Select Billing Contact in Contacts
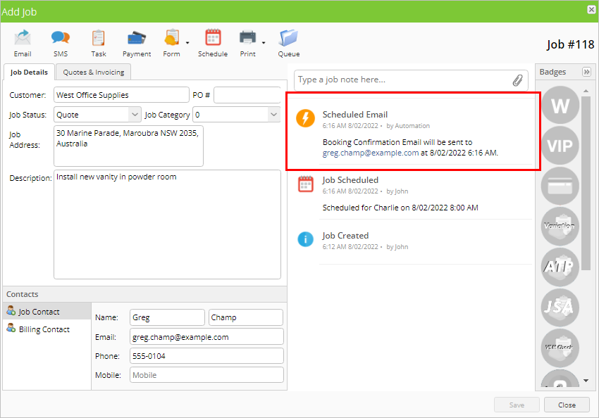This screenshot has height=418, width=599. [47, 329]
